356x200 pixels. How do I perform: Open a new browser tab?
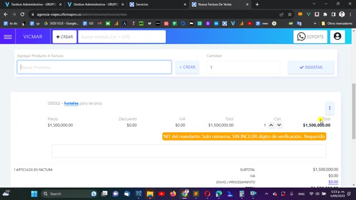257,4
